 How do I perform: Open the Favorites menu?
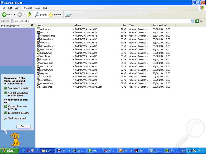click(x=27, y=8)
